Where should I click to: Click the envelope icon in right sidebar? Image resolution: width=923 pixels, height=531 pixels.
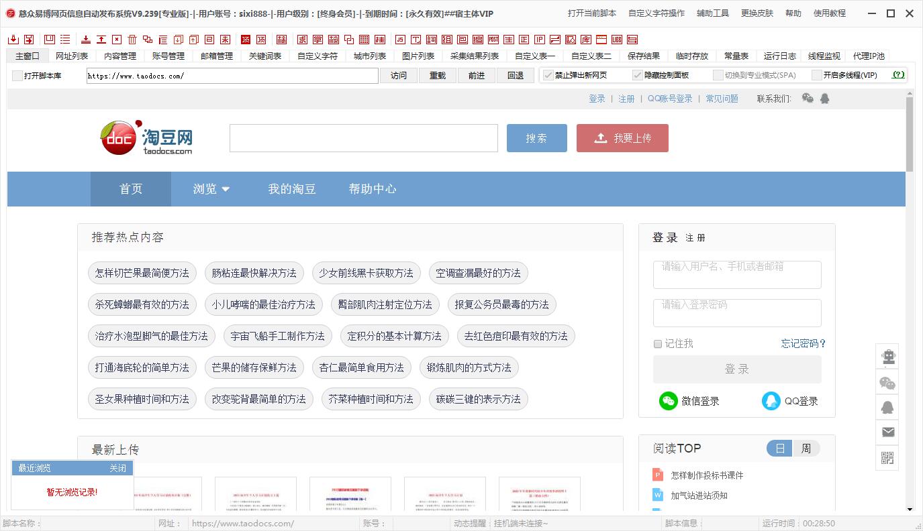[888, 432]
